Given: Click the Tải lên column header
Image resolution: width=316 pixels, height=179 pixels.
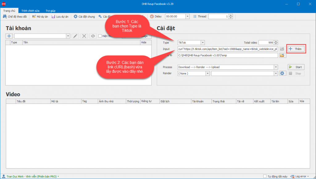Looking at the screenshot, I should click(279, 101).
